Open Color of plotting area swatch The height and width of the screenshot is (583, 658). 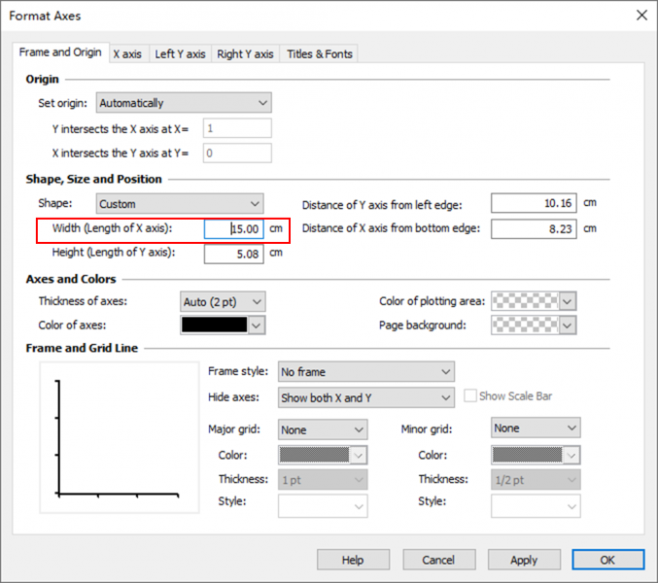click(x=534, y=301)
